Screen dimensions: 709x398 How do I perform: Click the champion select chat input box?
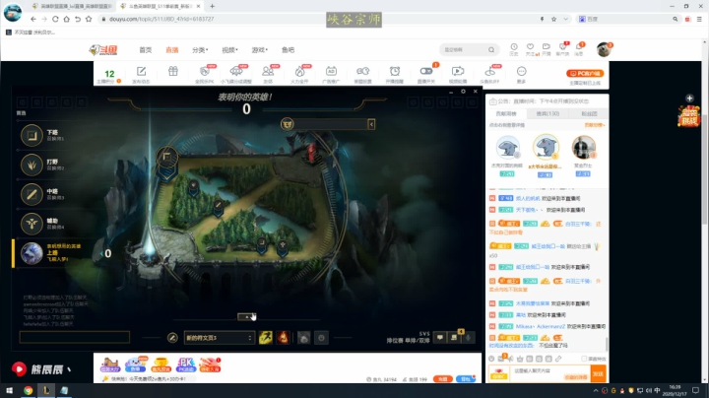pyautogui.click(x=75, y=337)
